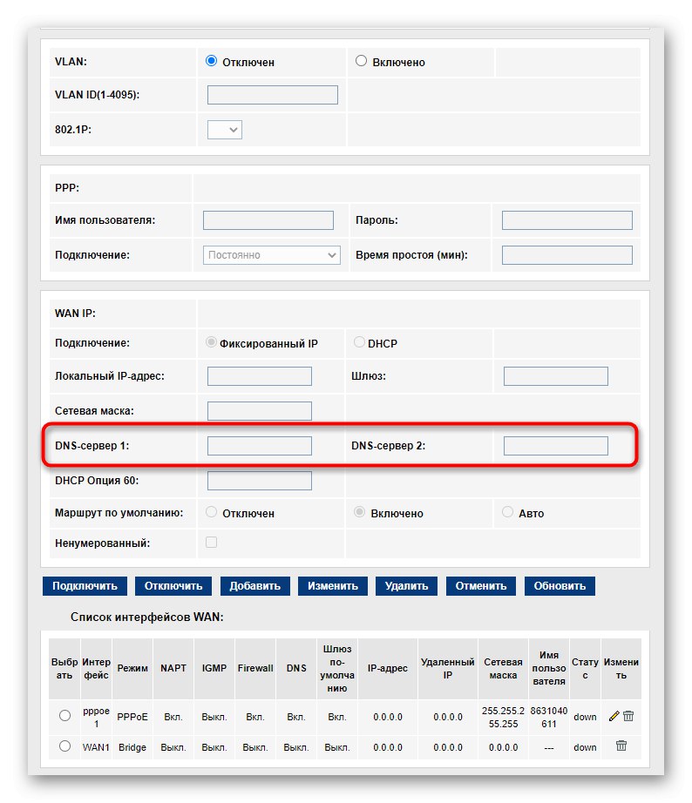Click username 8631040611 in the table
Viewport: 692px width, 803px height.
548,717
